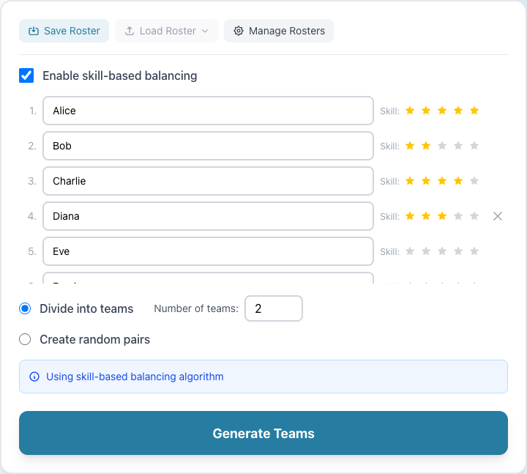This screenshot has width=527, height=474.
Task: Disable skill-based balancing checkbox
Action: coord(26,75)
